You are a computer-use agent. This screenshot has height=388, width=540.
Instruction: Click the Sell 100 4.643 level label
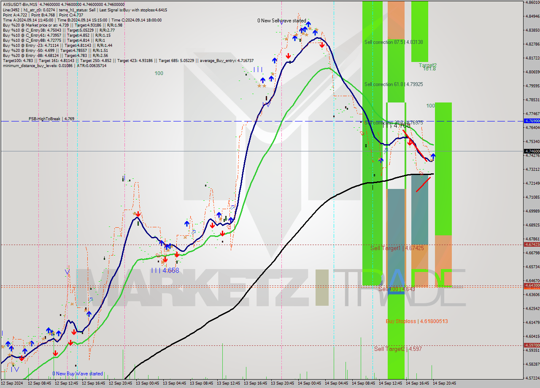click(397, 289)
